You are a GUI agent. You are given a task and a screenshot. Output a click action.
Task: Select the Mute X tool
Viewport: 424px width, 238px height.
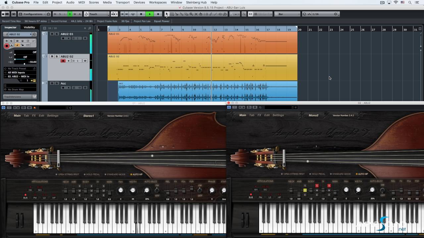196,14
